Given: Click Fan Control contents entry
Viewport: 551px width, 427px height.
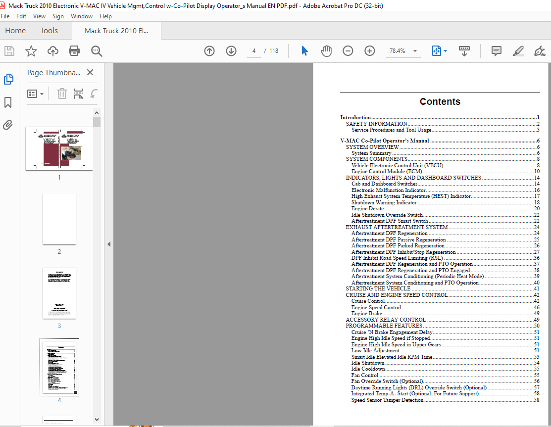Looking at the screenshot, I should pos(445,375).
